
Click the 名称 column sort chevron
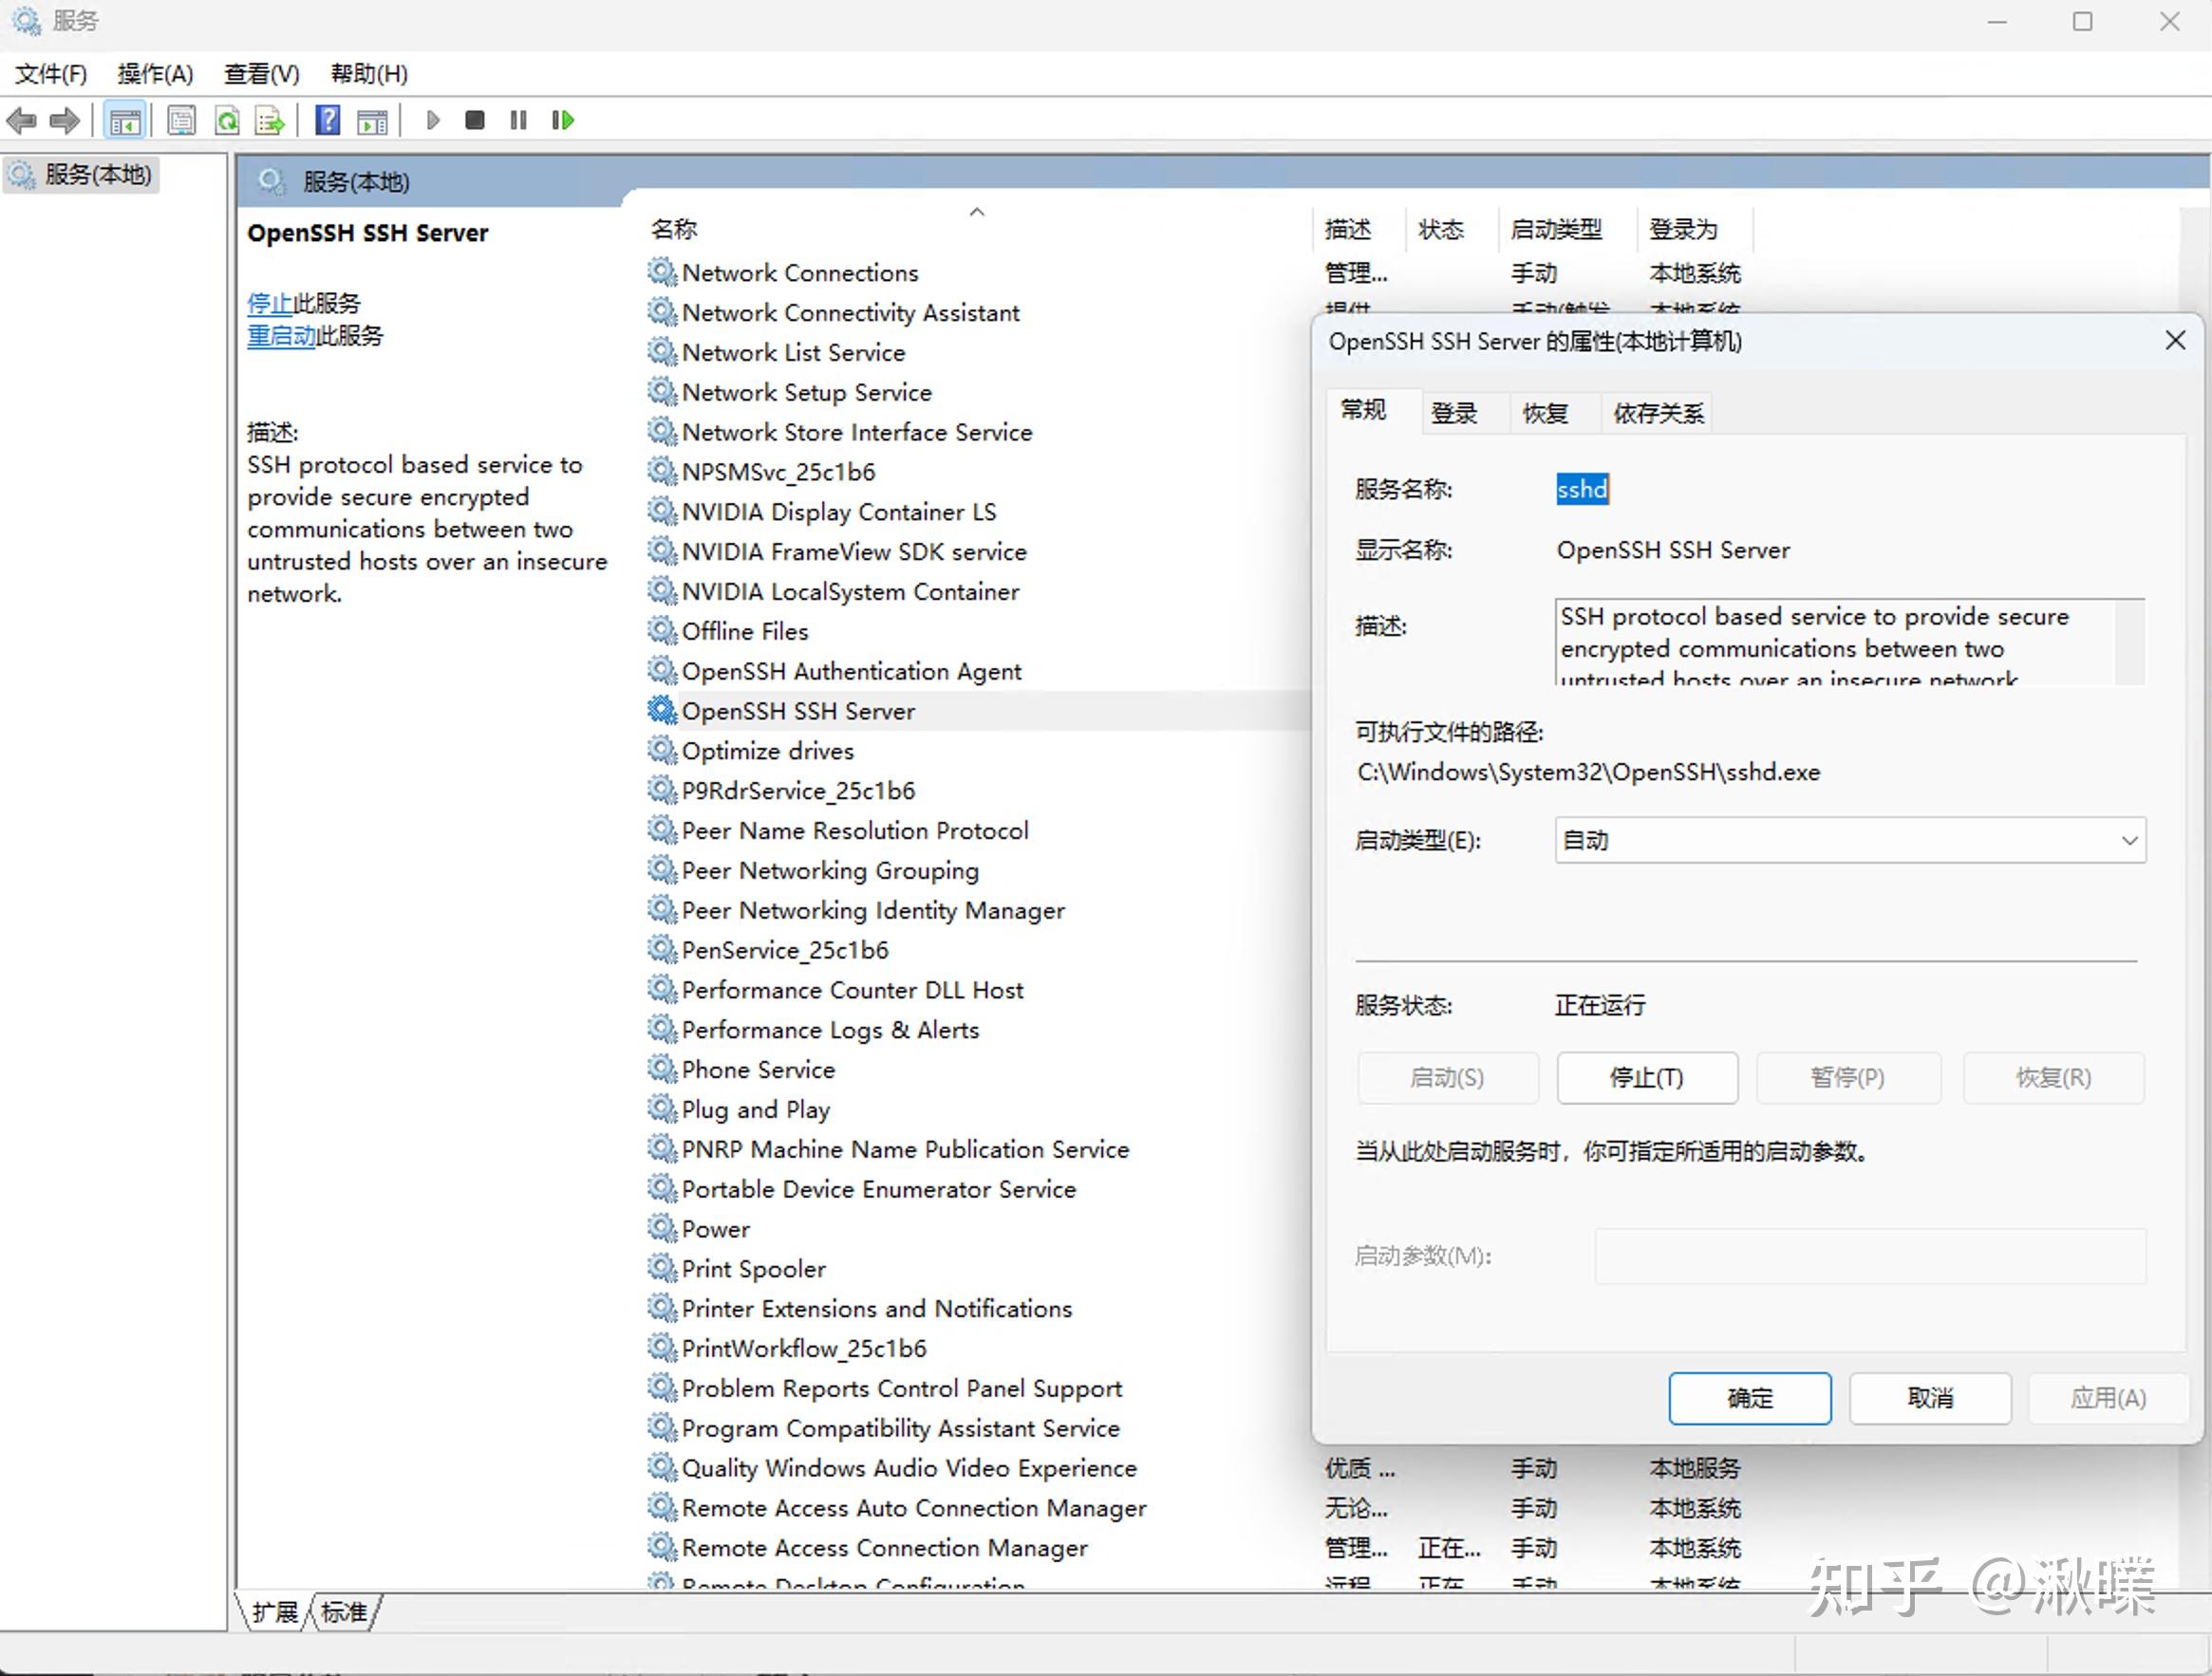click(x=977, y=212)
